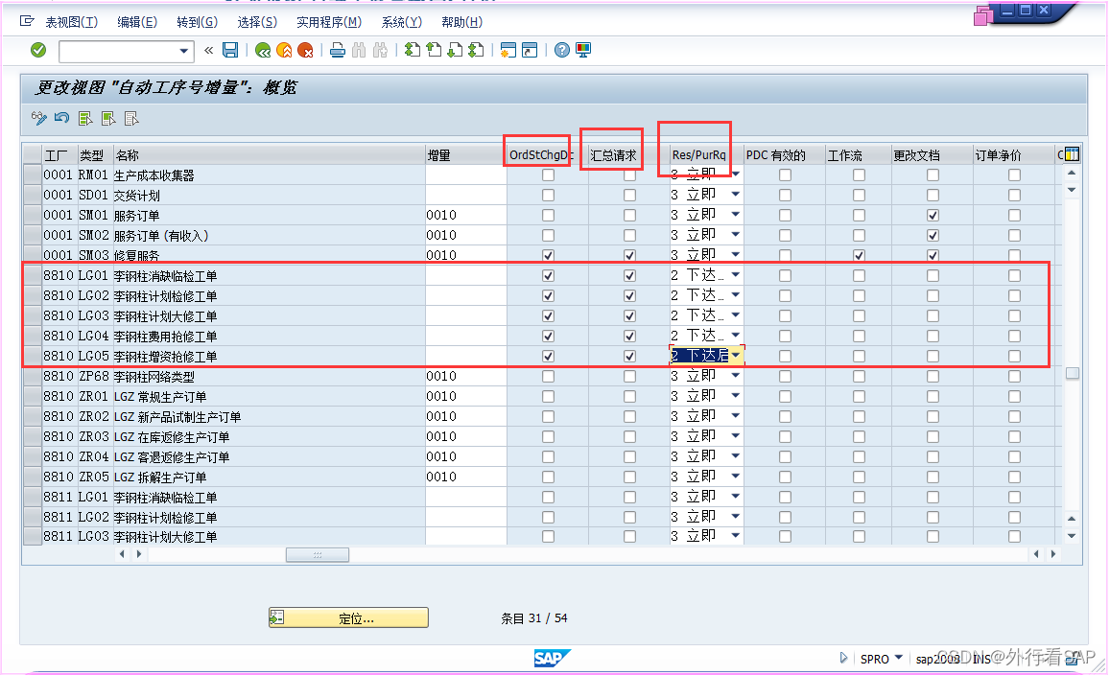1110x675 pixels.
Task: Check PDC 有效的 for 8810 LG03 row
Action: pyautogui.click(x=785, y=316)
